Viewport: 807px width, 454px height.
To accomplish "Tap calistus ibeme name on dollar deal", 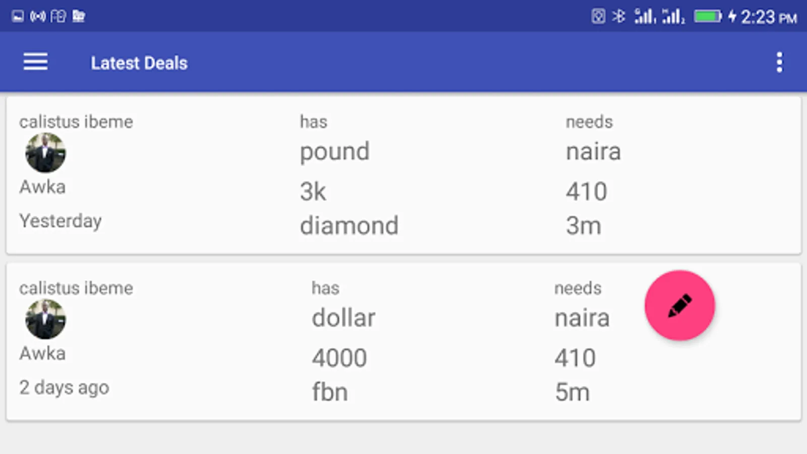I will pos(76,288).
